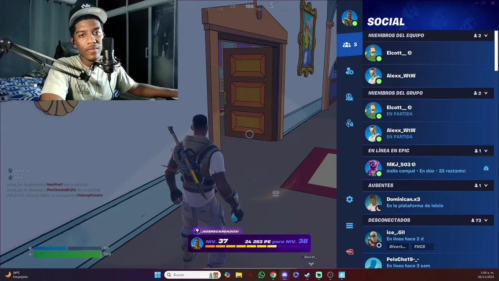Open File Explorer from the taskbar

(x=239, y=275)
